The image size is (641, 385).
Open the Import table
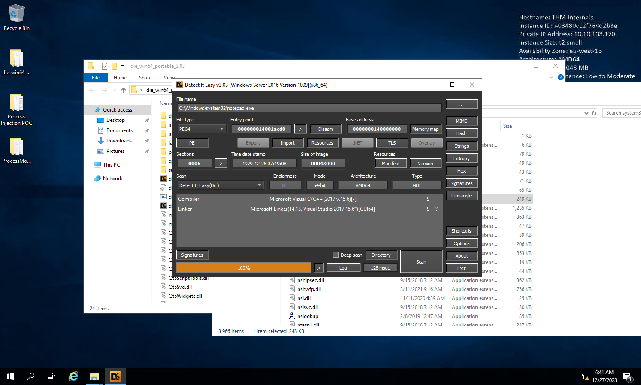coord(288,143)
